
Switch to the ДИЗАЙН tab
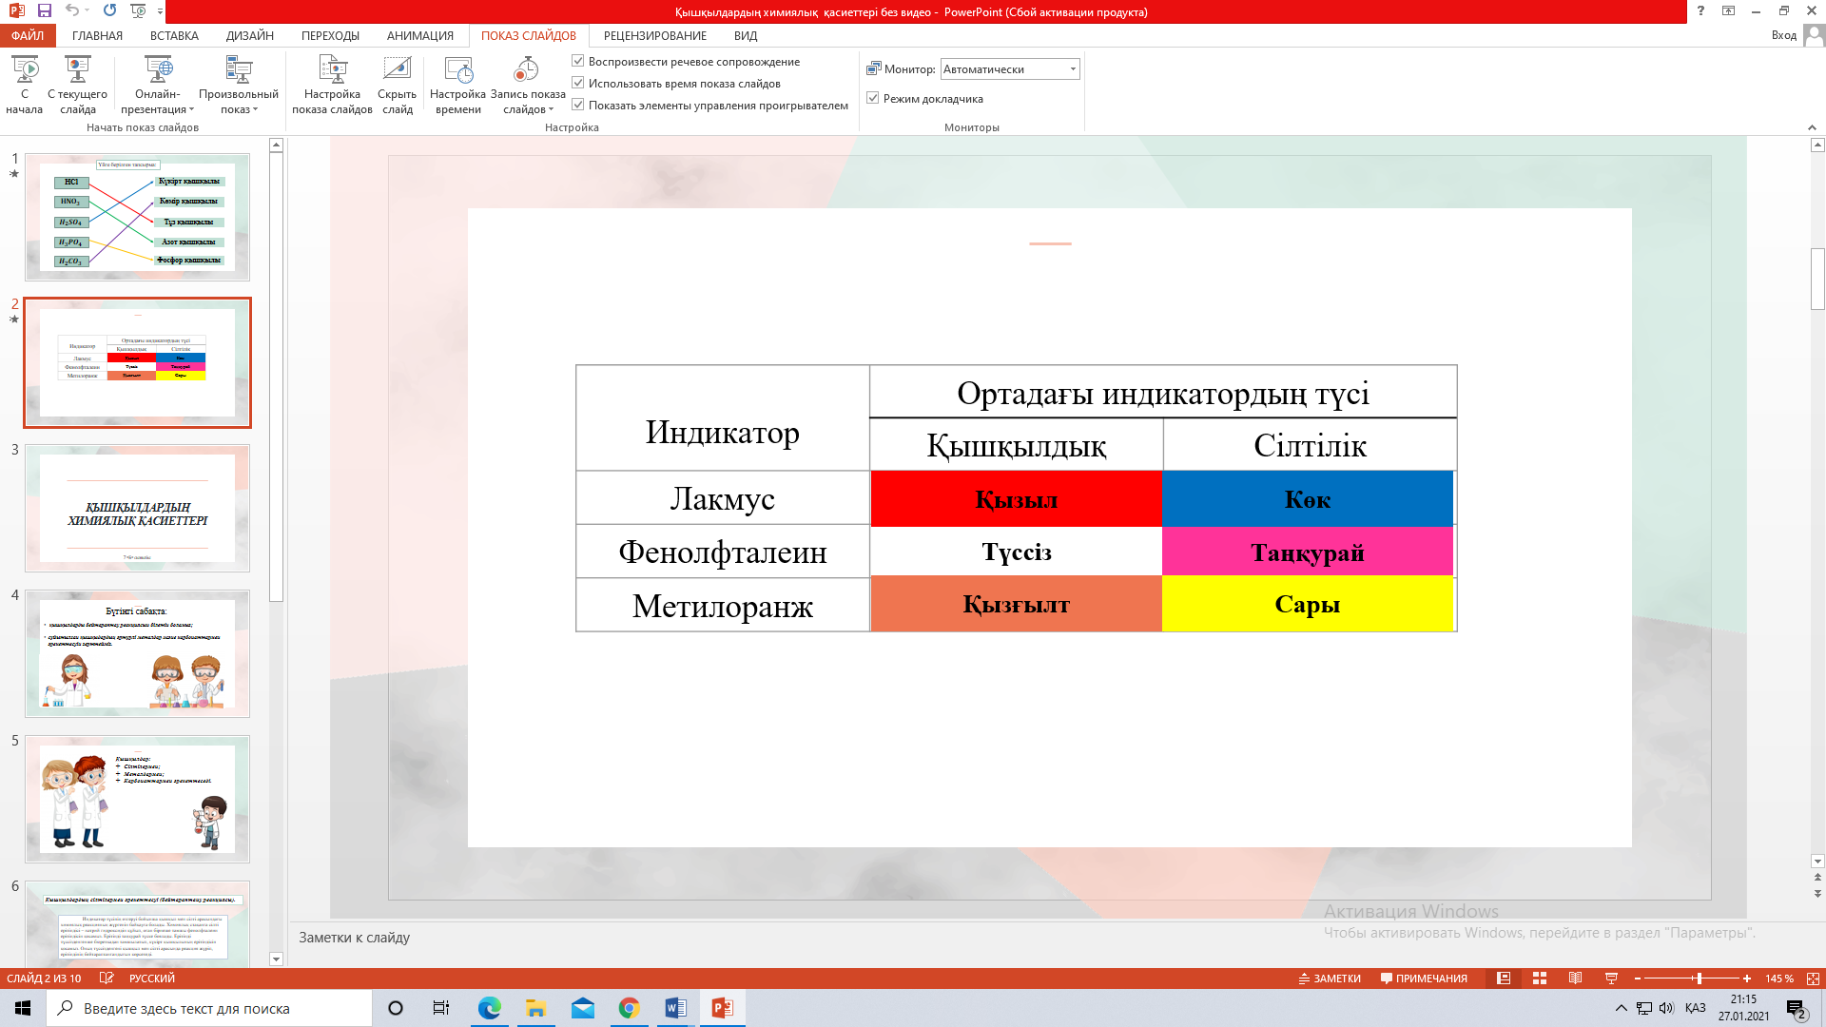(x=249, y=35)
